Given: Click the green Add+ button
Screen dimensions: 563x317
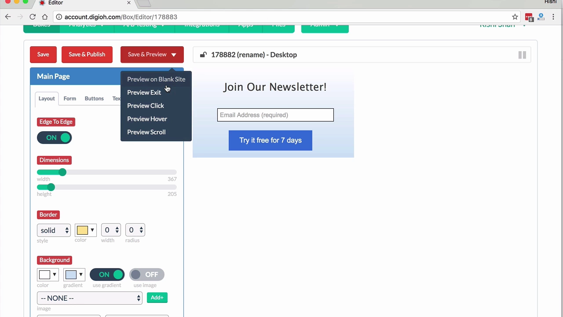Looking at the screenshot, I should pos(157,298).
